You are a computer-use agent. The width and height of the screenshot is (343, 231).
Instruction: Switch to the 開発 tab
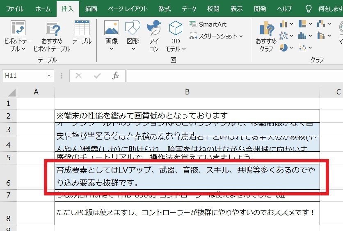coord(260,9)
